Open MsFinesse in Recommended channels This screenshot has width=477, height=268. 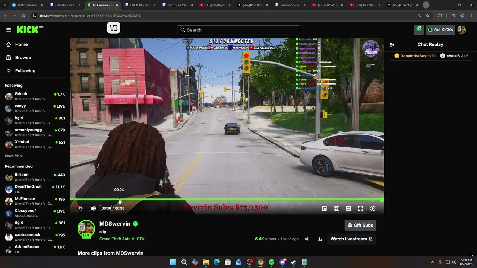pyautogui.click(x=35, y=201)
